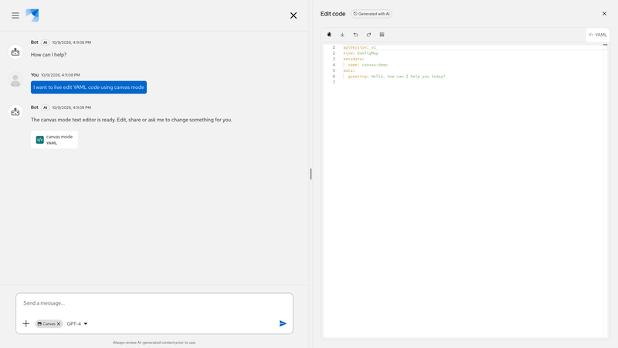The height and width of the screenshot is (348, 618).
Task: Click code line 'data:'
Action: click(x=349, y=70)
